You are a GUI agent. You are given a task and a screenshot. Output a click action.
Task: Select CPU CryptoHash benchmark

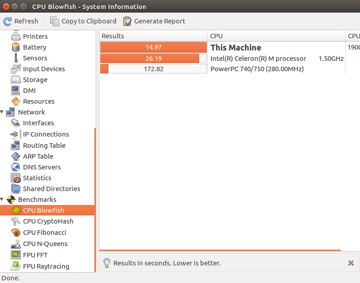coord(48,221)
